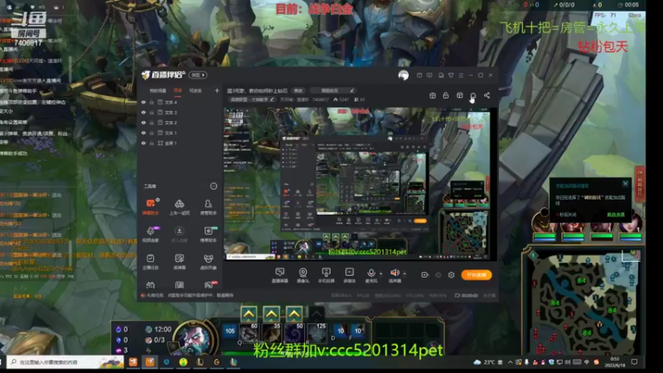663x373 pixels.
Task: Hide the 文本 4 layer
Action: pos(143,102)
